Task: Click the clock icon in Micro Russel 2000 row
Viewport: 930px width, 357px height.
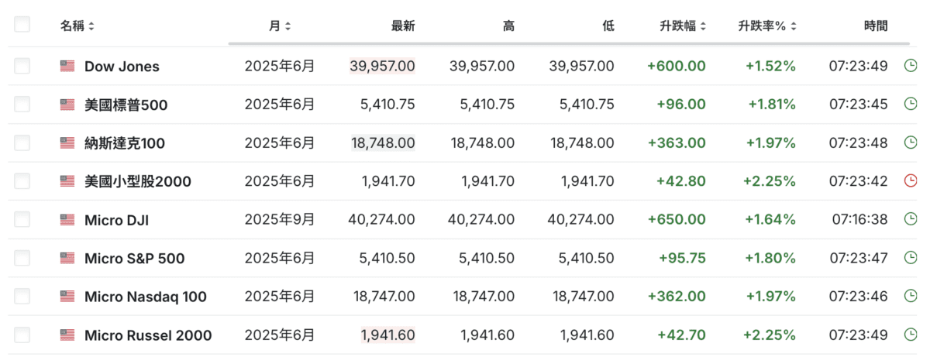Action: 911,335
